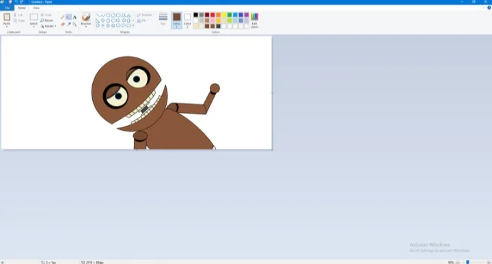Save using the quick access toolbar icon
The width and height of the screenshot is (492, 264).
click(10, 2)
